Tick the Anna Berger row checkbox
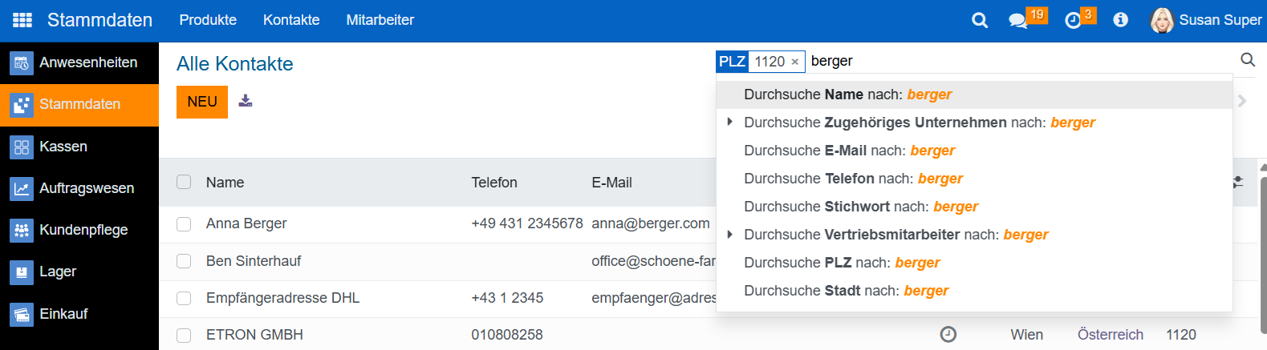Viewport: 1267px width, 350px height. [184, 224]
